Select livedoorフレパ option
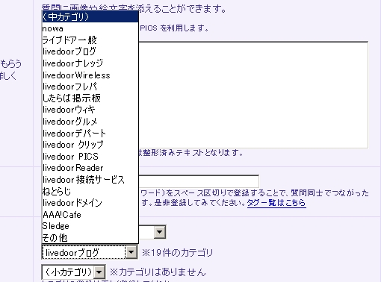The height and width of the screenshot is (282, 381). coord(90,87)
